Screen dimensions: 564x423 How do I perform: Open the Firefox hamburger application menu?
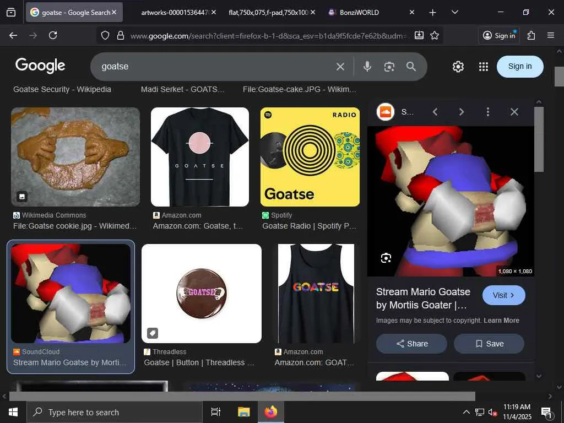[x=551, y=35]
